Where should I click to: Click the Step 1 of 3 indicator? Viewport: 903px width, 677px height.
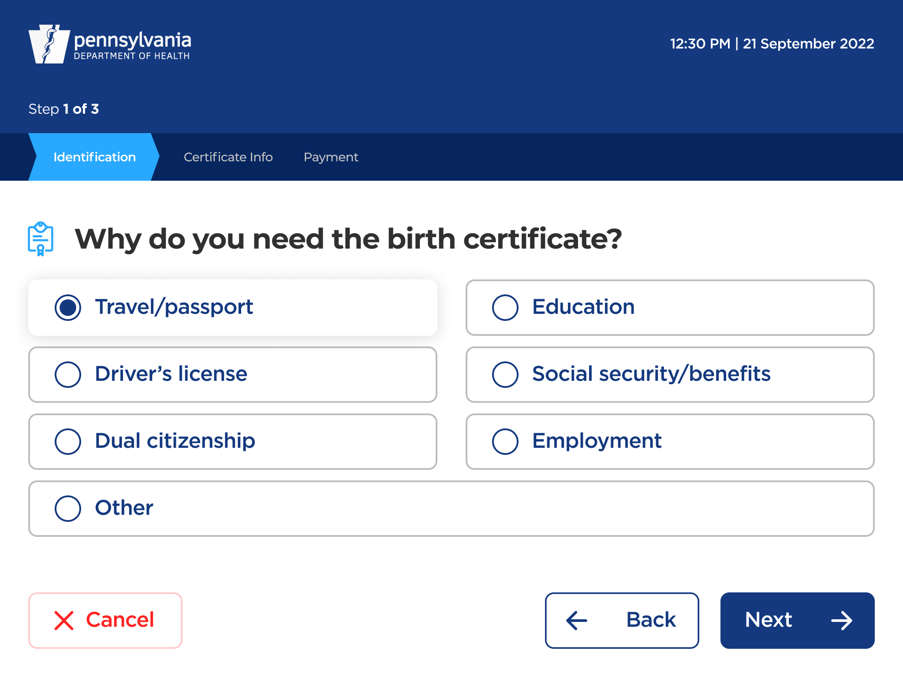pyautogui.click(x=63, y=109)
